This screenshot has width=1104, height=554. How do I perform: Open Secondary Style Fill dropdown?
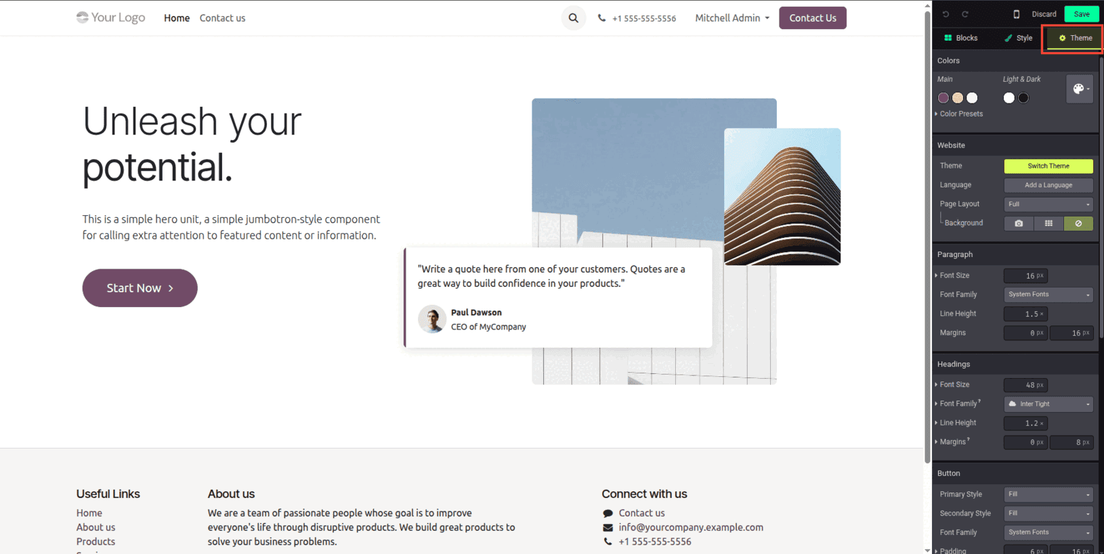click(1048, 513)
